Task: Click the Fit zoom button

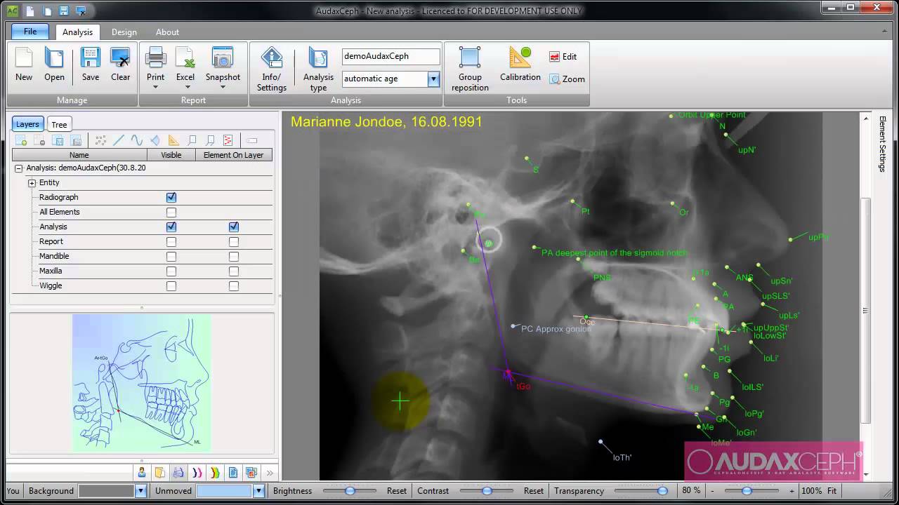Action: 832,491
